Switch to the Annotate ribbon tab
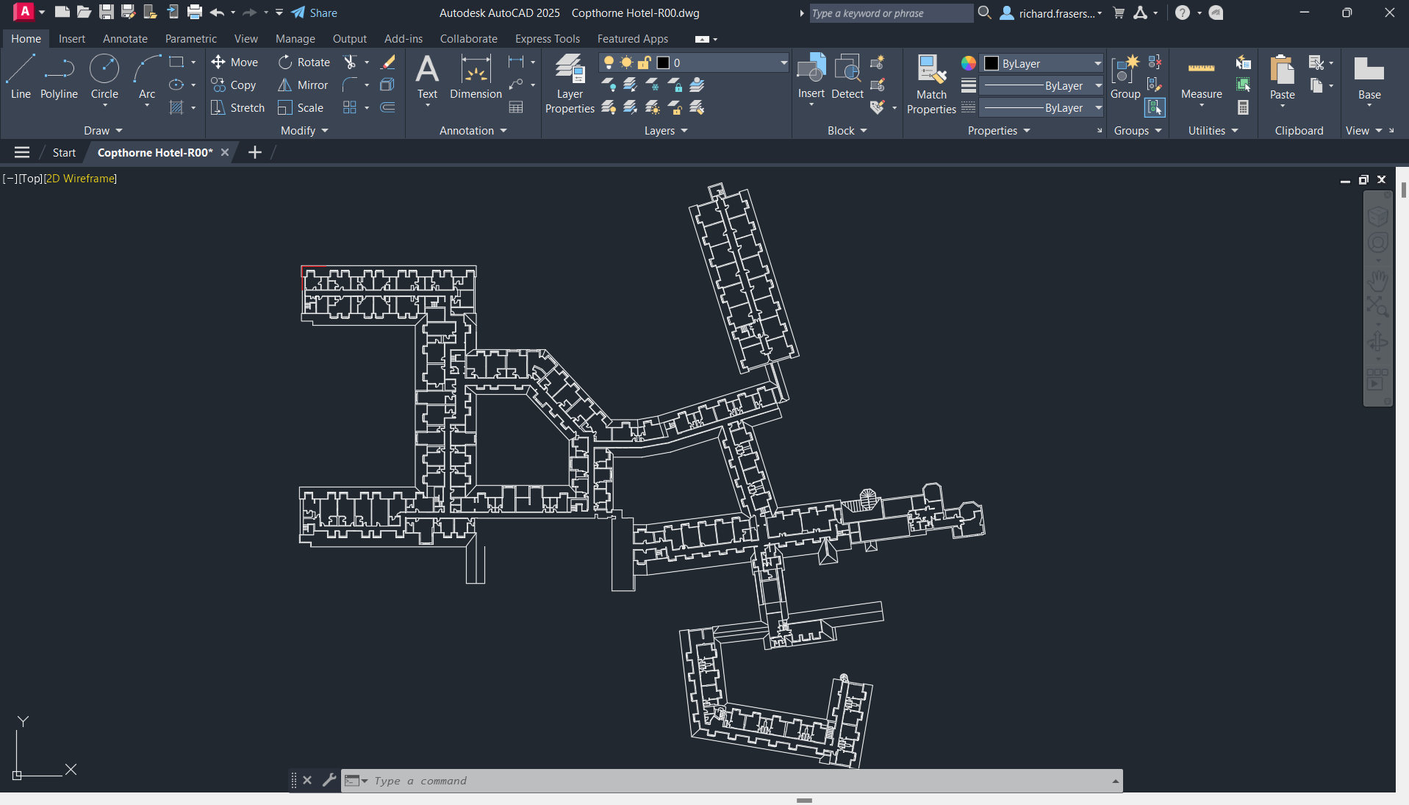Screen dimensions: 1409x805 click(x=125, y=39)
